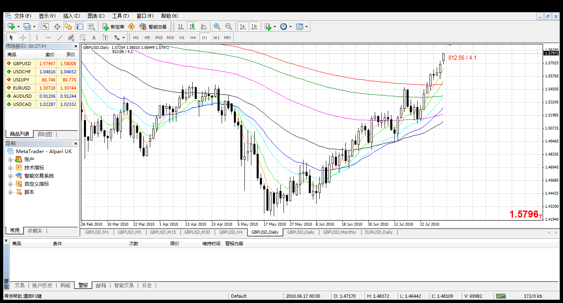Select the horizontal line drawing tool

pyautogui.click(x=48, y=37)
